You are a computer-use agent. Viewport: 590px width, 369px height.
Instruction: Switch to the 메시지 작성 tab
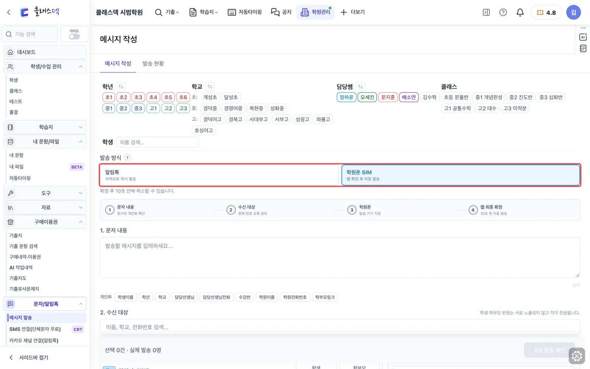118,63
